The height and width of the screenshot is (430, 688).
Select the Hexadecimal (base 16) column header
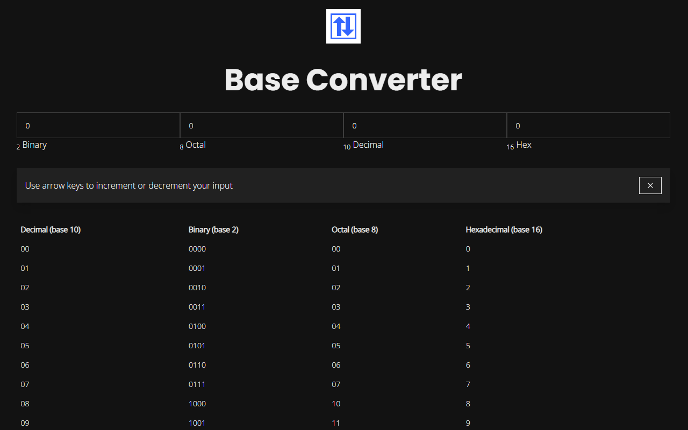(504, 230)
